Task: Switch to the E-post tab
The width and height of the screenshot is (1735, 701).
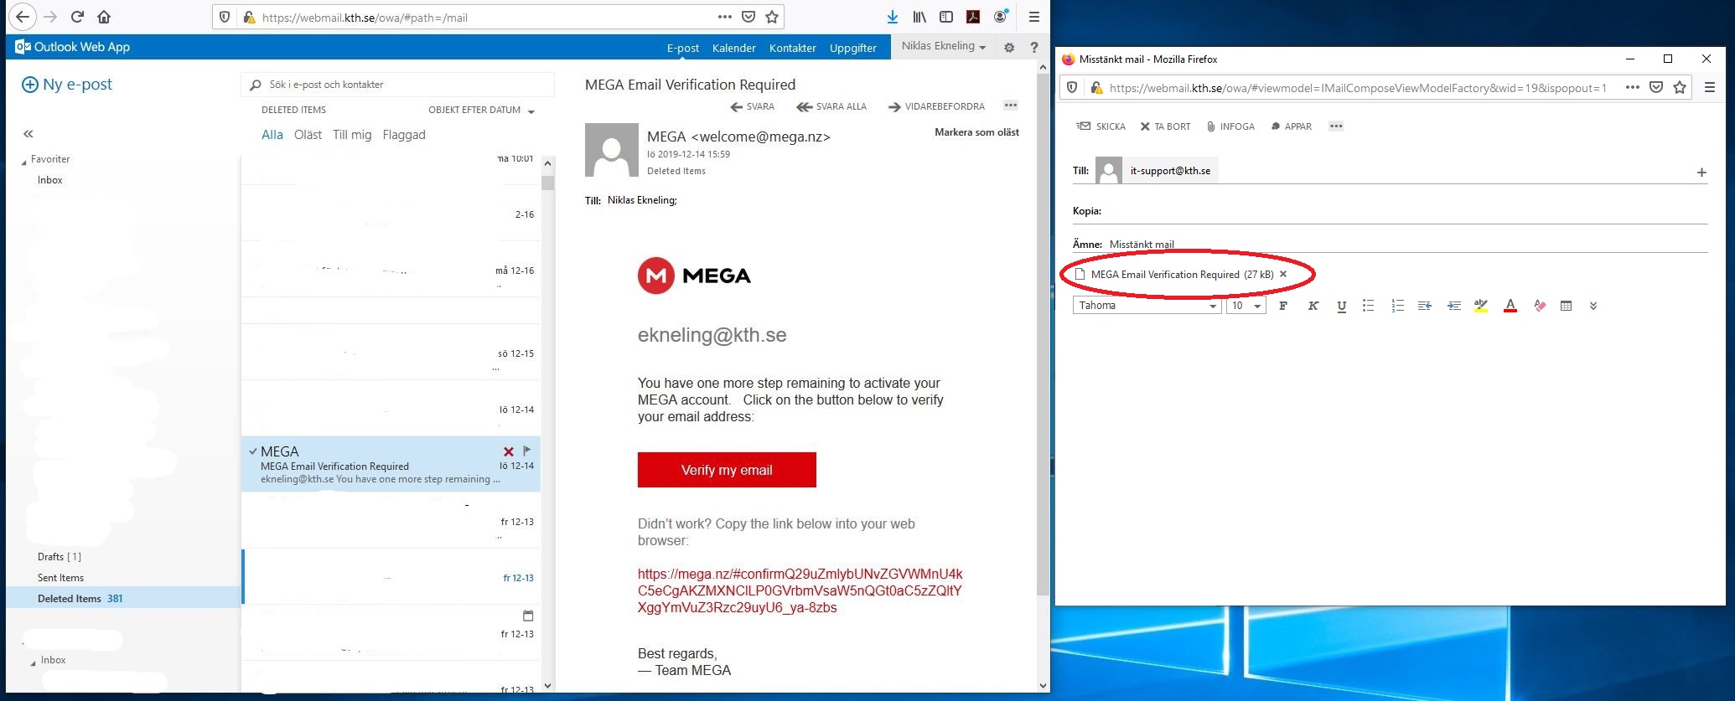Action: pyautogui.click(x=683, y=48)
